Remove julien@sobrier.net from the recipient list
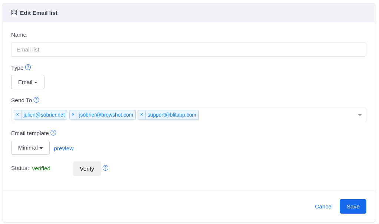Viewport: 379px width, 224px height. 17,114
